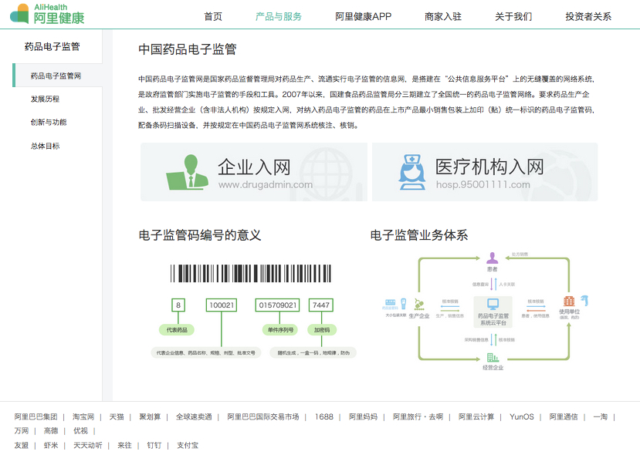Open 万网 footer link
Image resolution: width=640 pixels, height=455 pixels.
tap(22, 431)
